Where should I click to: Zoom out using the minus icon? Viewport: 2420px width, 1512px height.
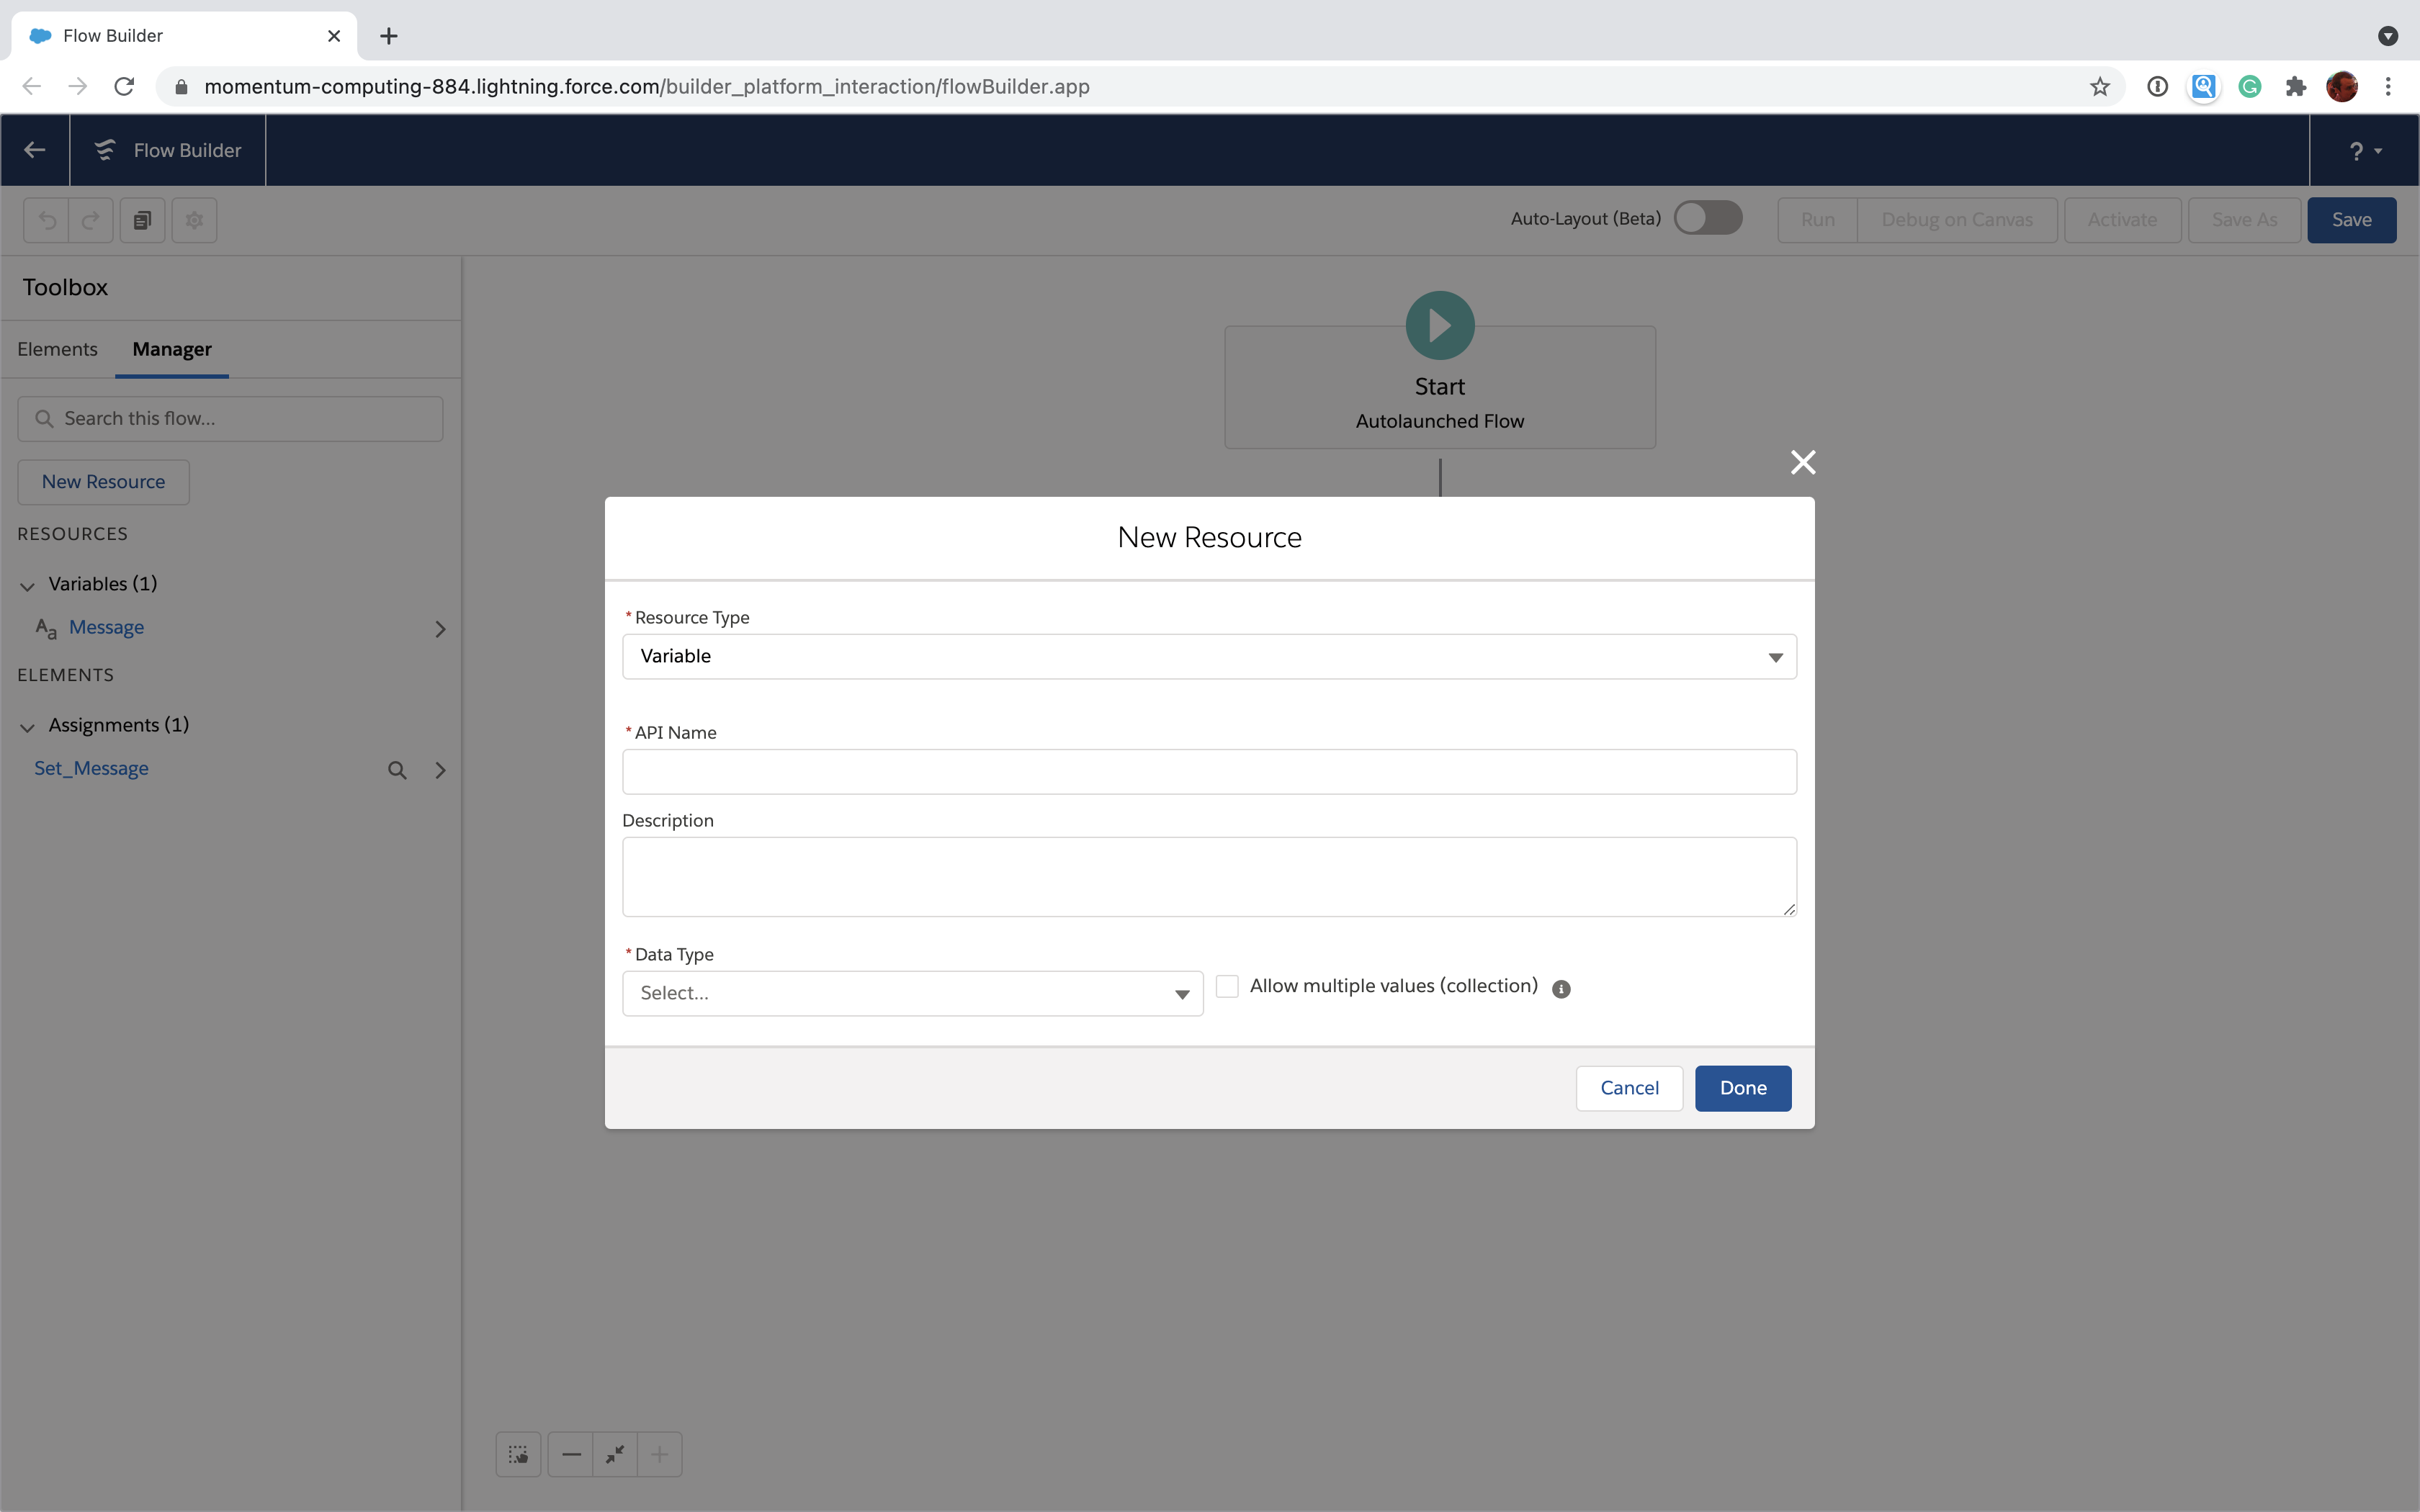click(x=570, y=1453)
